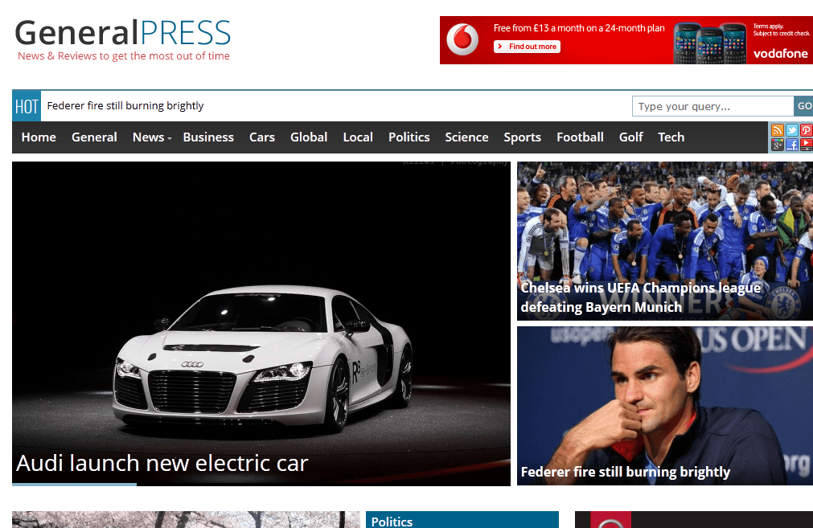Open the Politics menu item in the navigation bar
813x528 pixels.
tap(409, 137)
